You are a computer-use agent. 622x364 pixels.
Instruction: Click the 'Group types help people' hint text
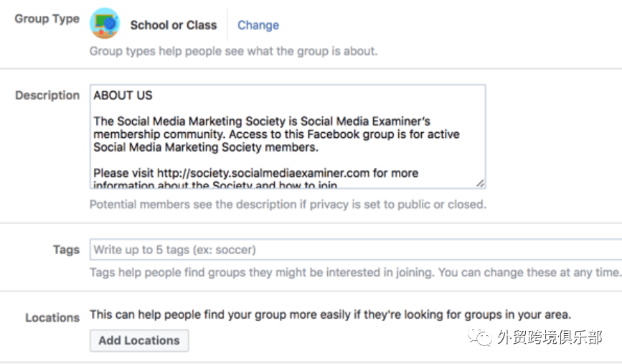point(234,51)
